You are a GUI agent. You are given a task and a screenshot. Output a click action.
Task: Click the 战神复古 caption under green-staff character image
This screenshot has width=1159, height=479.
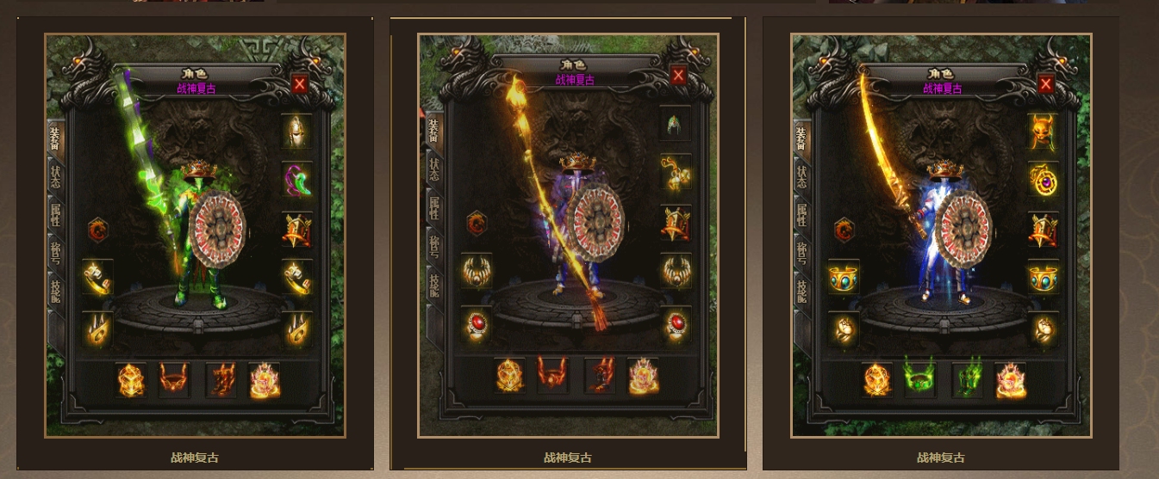195,458
